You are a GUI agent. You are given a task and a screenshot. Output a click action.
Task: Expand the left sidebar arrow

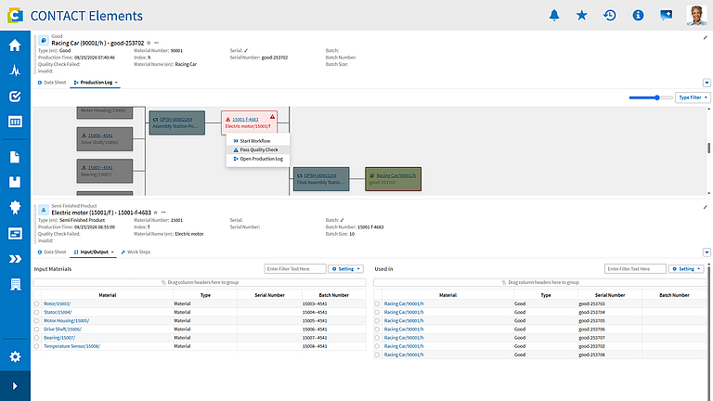[x=15, y=386]
